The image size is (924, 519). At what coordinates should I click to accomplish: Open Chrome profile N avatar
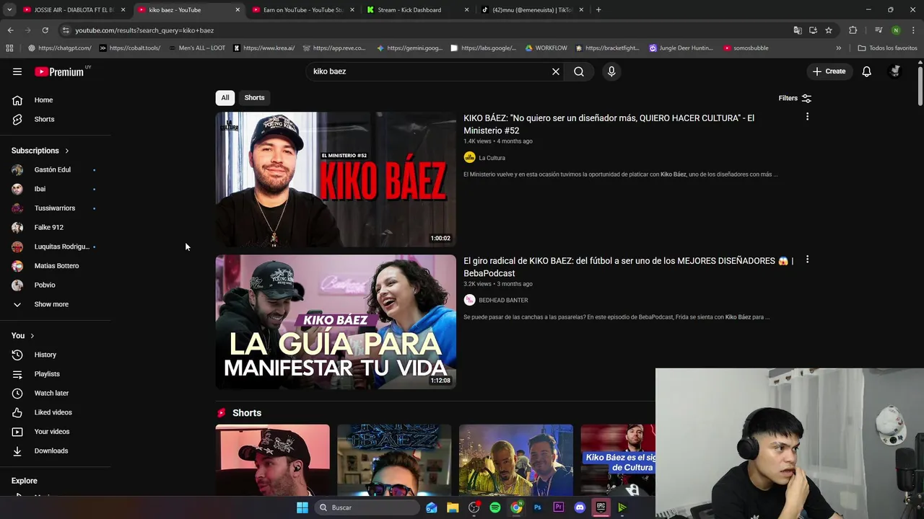pyautogui.click(x=896, y=30)
